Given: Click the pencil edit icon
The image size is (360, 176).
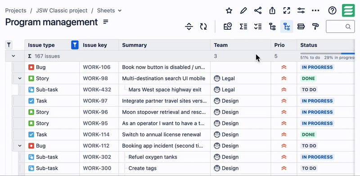Looking at the screenshot, I should coord(243,10).
